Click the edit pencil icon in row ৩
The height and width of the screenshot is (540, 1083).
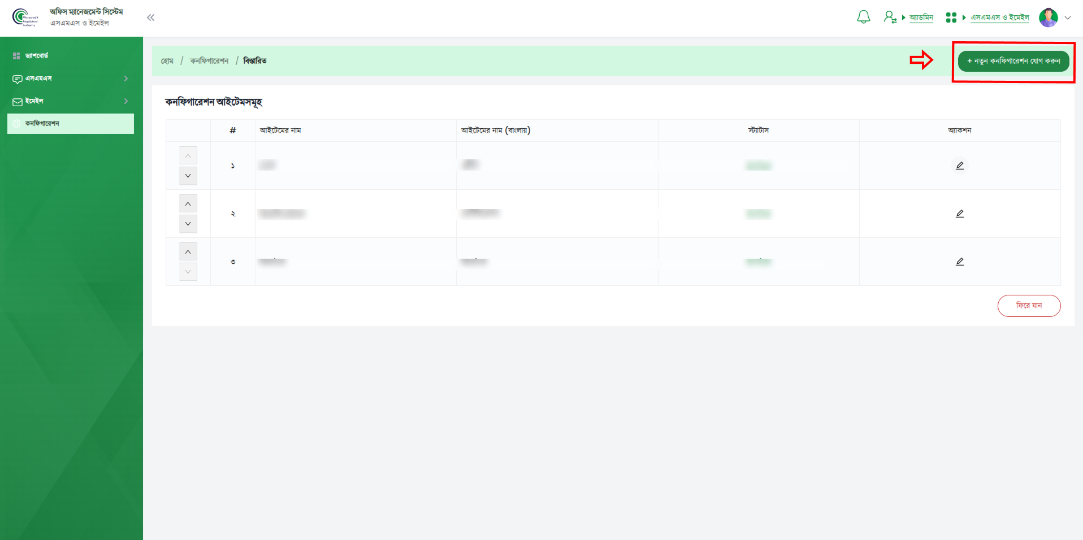pyautogui.click(x=959, y=262)
